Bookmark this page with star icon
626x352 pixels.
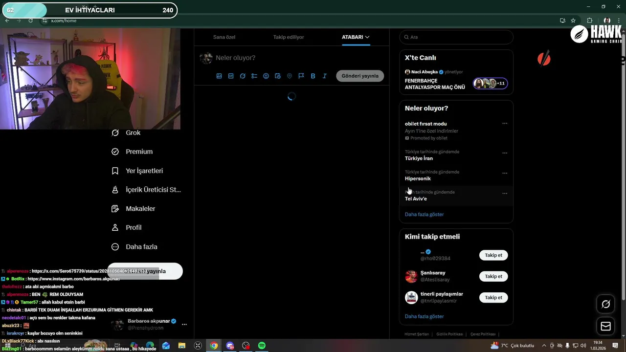(x=573, y=21)
